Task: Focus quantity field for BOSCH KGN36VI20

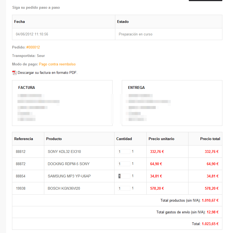Action: coord(124,188)
